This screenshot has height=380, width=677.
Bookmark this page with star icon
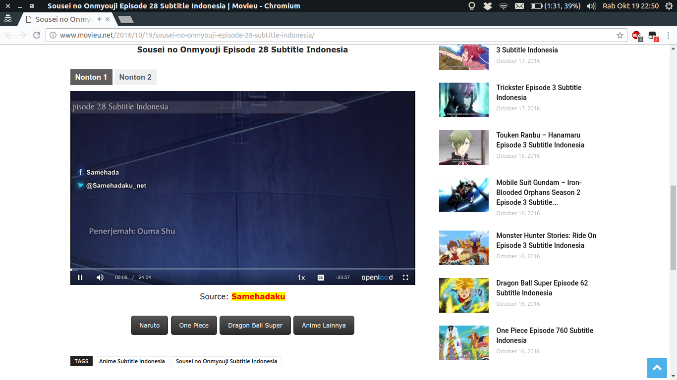[620, 35]
